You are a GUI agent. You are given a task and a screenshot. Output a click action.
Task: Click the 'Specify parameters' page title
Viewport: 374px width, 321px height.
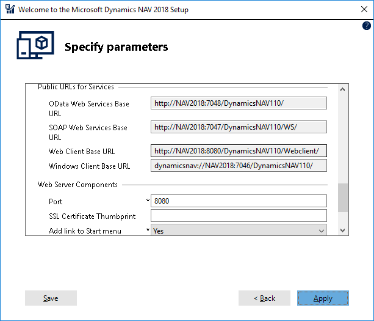tap(117, 47)
